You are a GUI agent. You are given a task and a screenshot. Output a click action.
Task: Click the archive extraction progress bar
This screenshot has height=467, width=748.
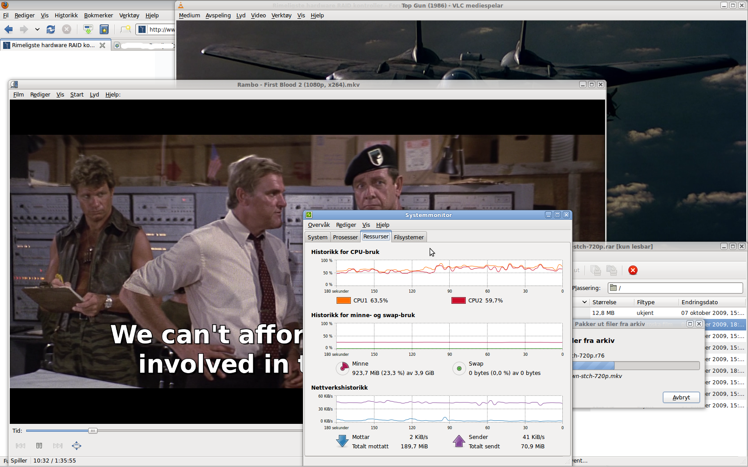636,366
